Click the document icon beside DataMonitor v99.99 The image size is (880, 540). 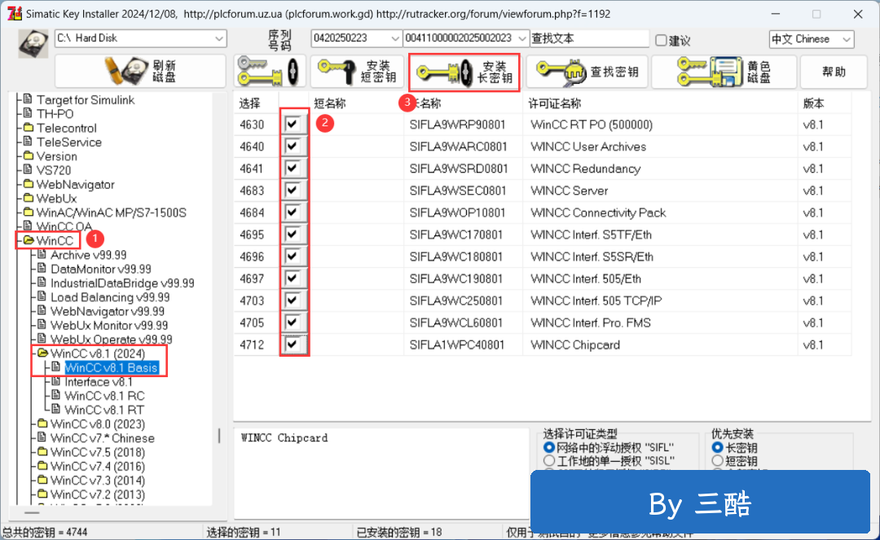[x=42, y=269]
